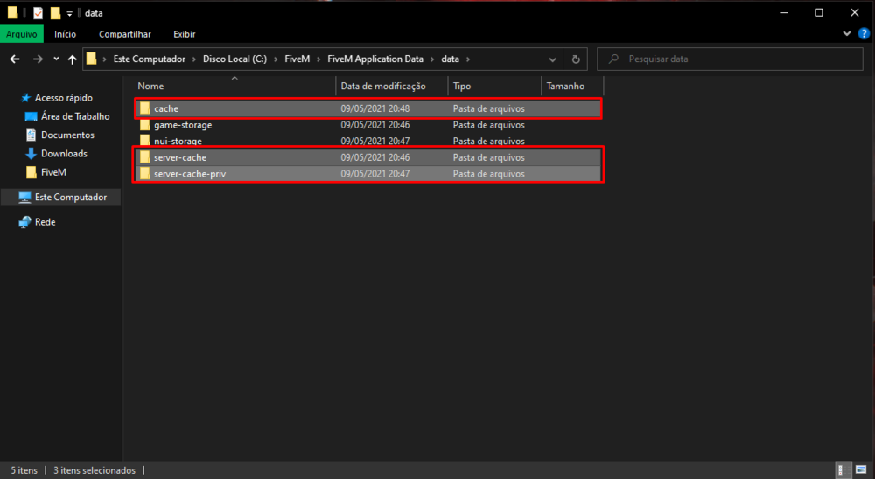Image resolution: width=875 pixels, height=479 pixels.
Task: Click the Up one level arrow
Action: [73, 59]
